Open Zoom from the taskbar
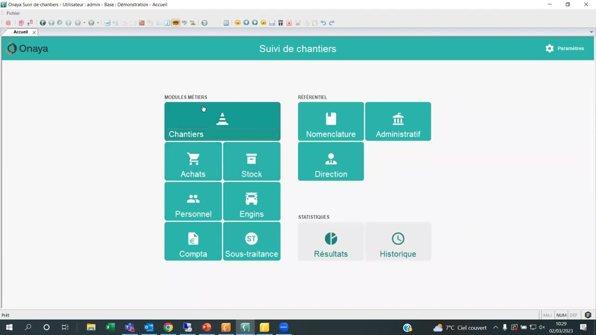Viewport: 596px width, 335px height. tap(284, 328)
